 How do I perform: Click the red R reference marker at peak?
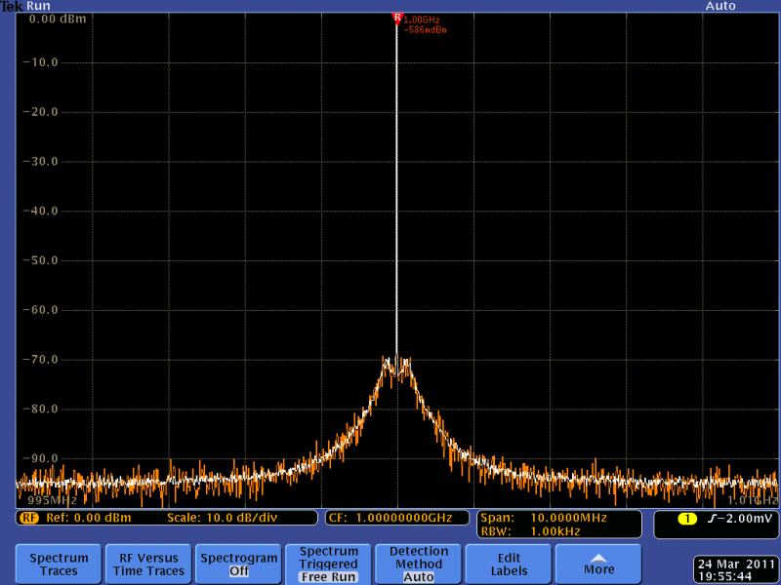[396, 18]
